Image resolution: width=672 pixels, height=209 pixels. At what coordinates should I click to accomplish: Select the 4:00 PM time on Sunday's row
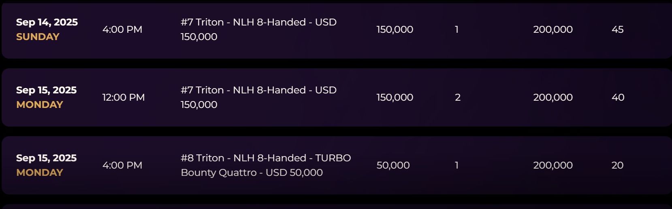(x=122, y=30)
